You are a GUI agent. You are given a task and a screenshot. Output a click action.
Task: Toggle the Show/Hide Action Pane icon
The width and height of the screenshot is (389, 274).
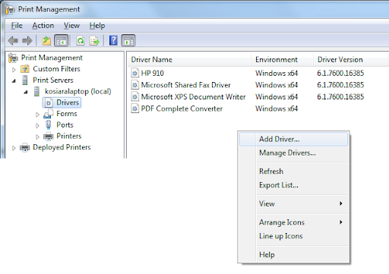128,40
